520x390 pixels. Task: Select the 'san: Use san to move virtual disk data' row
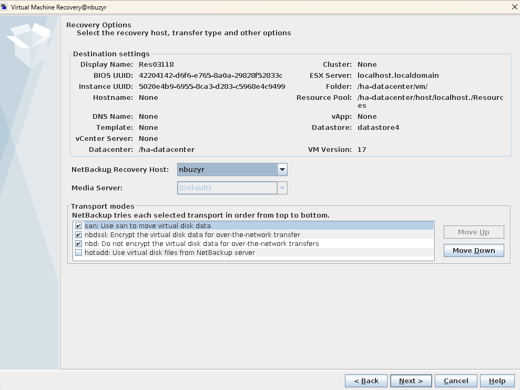tap(253, 226)
